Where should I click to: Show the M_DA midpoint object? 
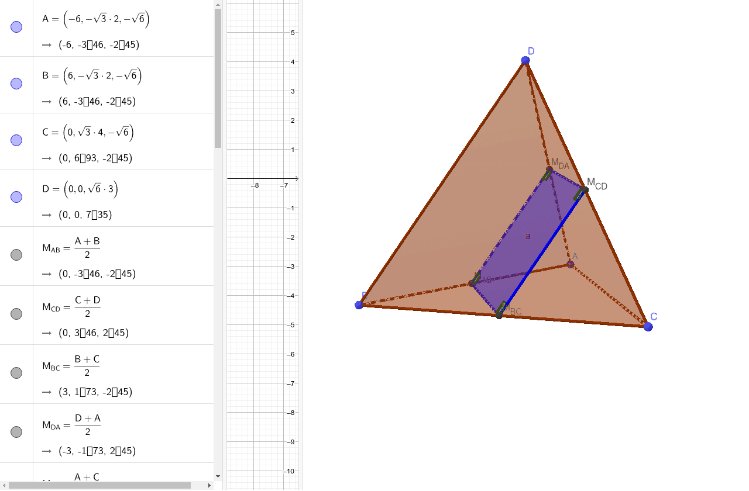[x=16, y=432]
